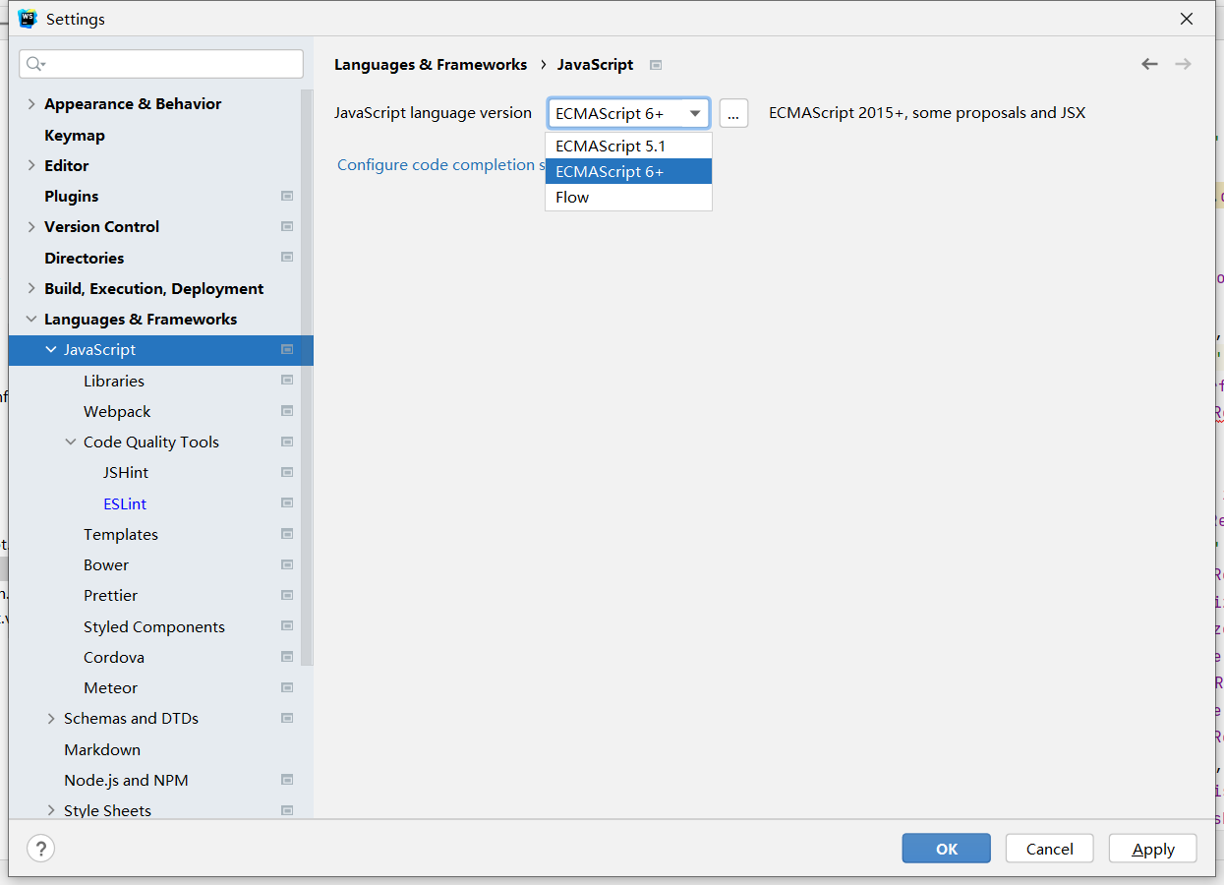Click project icon on Code Quality Tools row
Viewport: 1224px width, 885px height.
pos(287,442)
